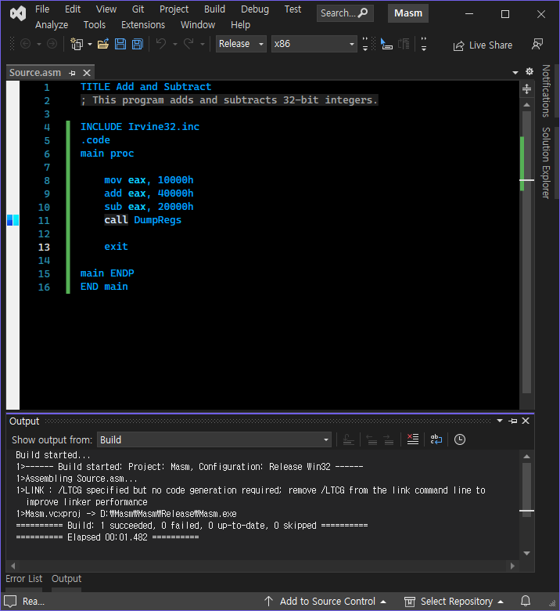The width and height of the screenshot is (560, 611).
Task: Expand the Undo history dropdown arrow
Action: (x=175, y=44)
